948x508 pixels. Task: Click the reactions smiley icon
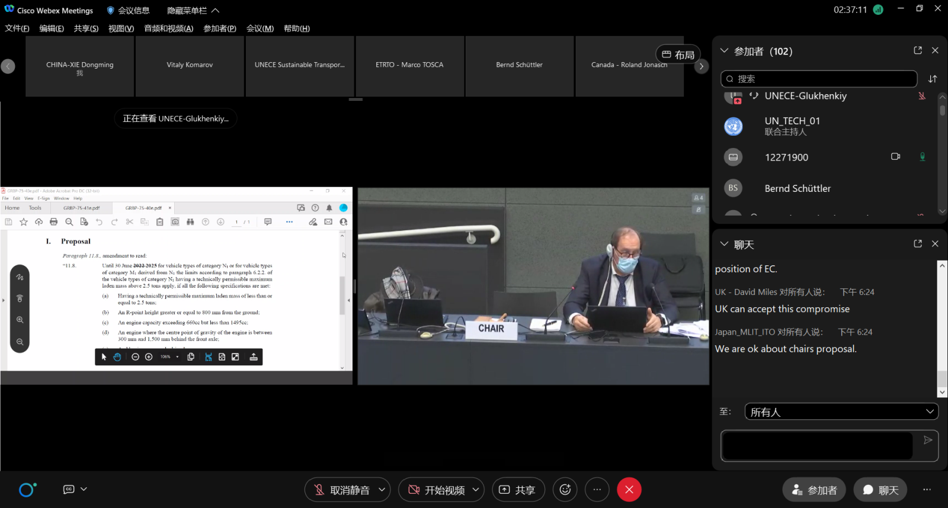pyautogui.click(x=565, y=490)
